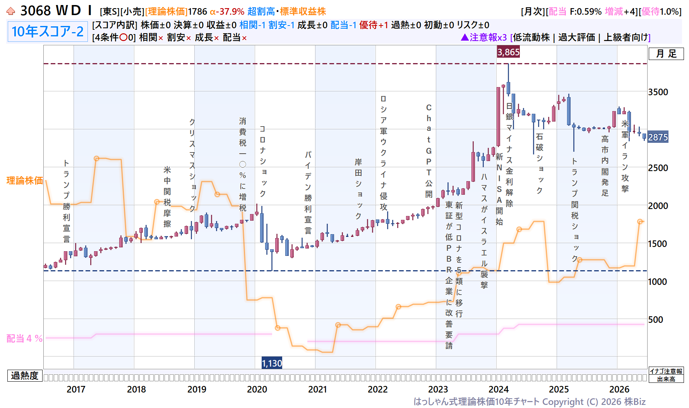Click the F:0.59% dividend yield value
Screen dimensions: 689x408
586,12
